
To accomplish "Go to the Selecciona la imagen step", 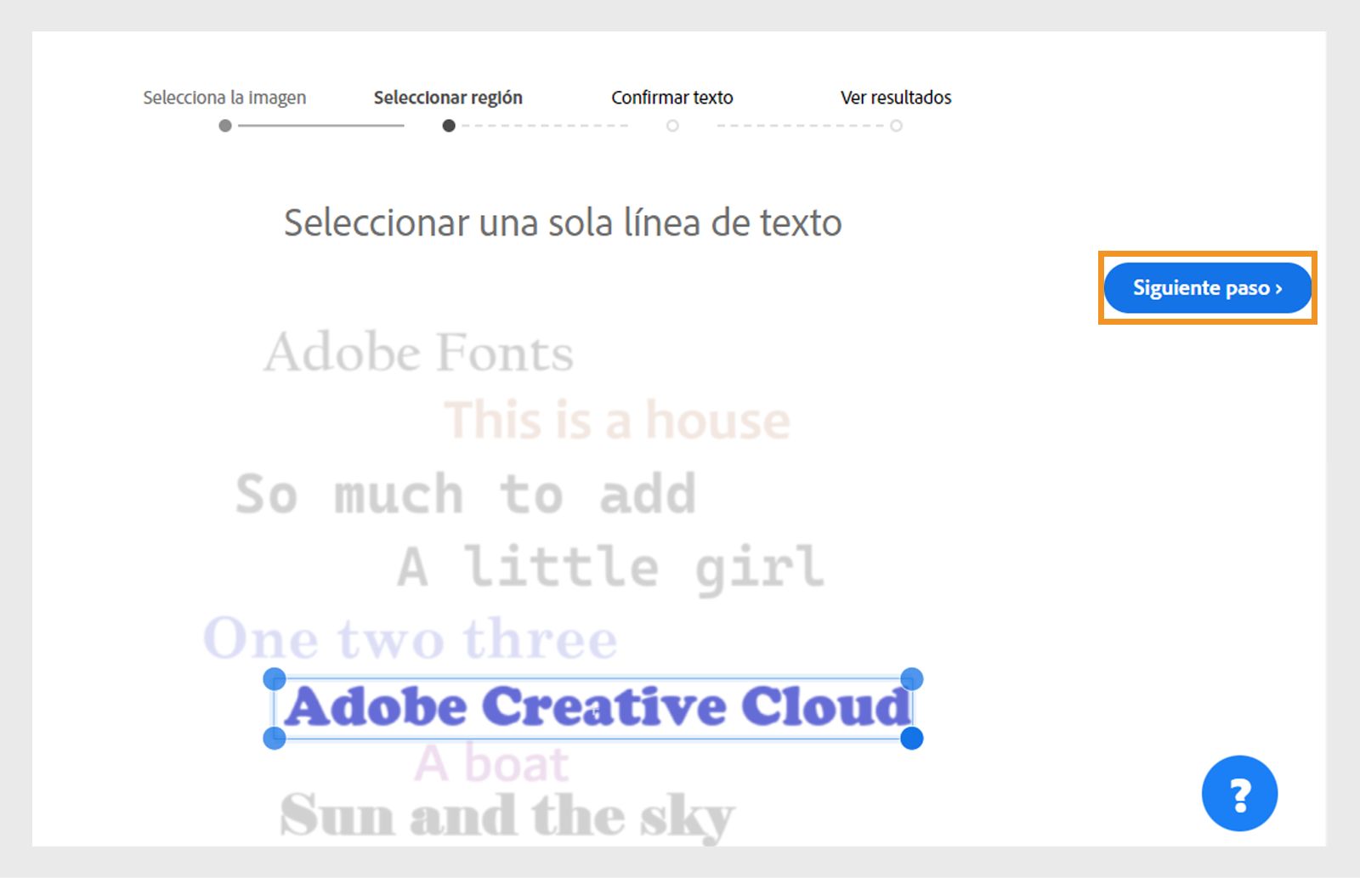I will 224,98.
